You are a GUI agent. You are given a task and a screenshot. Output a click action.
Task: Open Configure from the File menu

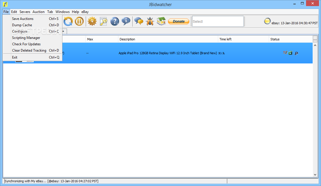point(33,31)
